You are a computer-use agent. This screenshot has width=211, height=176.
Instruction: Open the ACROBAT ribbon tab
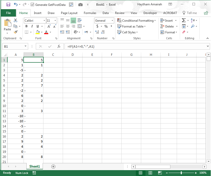pos(170,13)
